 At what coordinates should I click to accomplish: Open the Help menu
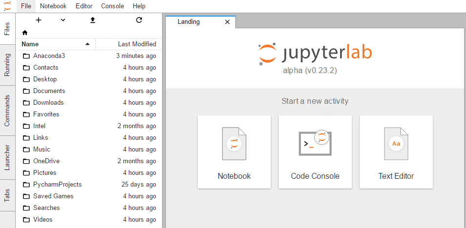[x=139, y=6]
